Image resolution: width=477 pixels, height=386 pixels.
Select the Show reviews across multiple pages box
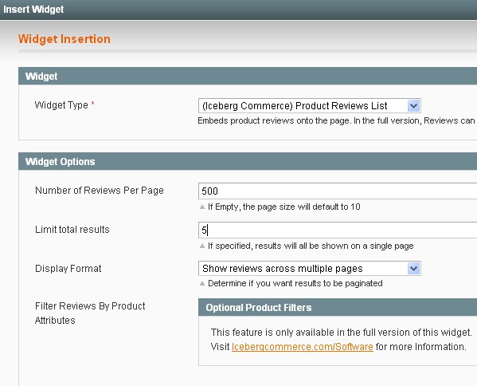coord(310,269)
